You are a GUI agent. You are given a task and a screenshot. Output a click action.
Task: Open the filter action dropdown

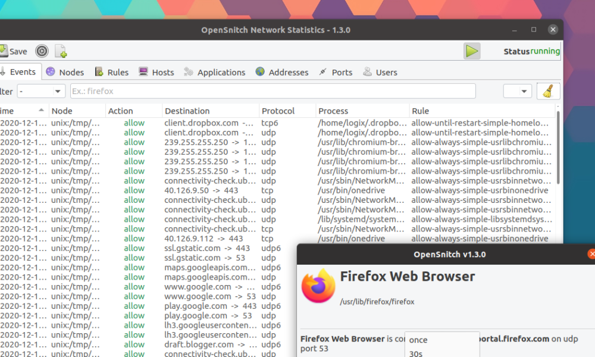point(41,91)
